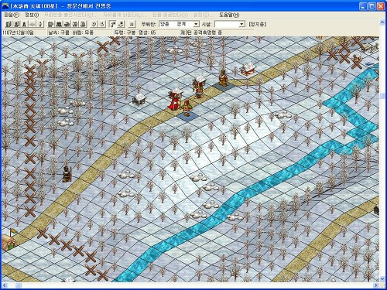Click the greyed 설정(S) menu item
This screenshot has width=387, height=290.
[204, 15]
